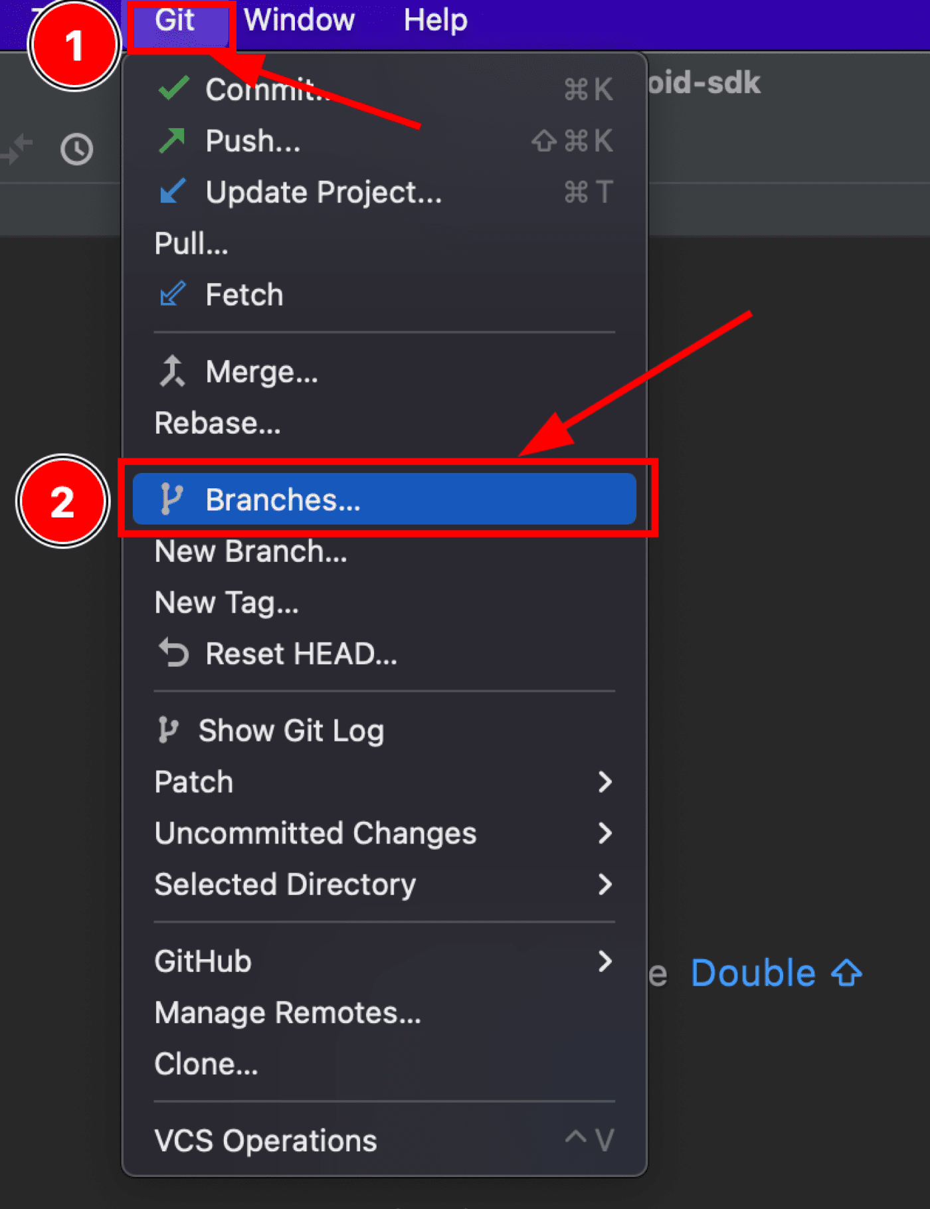This screenshot has height=1209, width=930.
Task: Open the Window menu
Action: click(299, 20)
